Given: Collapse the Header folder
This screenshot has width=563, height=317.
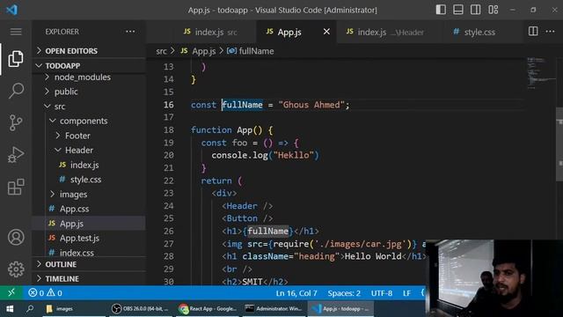Looking at the screenshot, I should pyautogui.click(x=89, y=151).
